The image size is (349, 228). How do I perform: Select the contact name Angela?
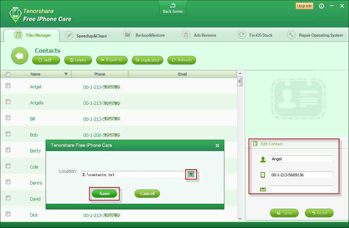coord(37,103)
